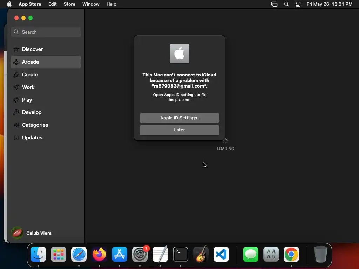The image size is (359, 269).
Task: Launch GarageBand from the Dock
Action: pos(201,254)
